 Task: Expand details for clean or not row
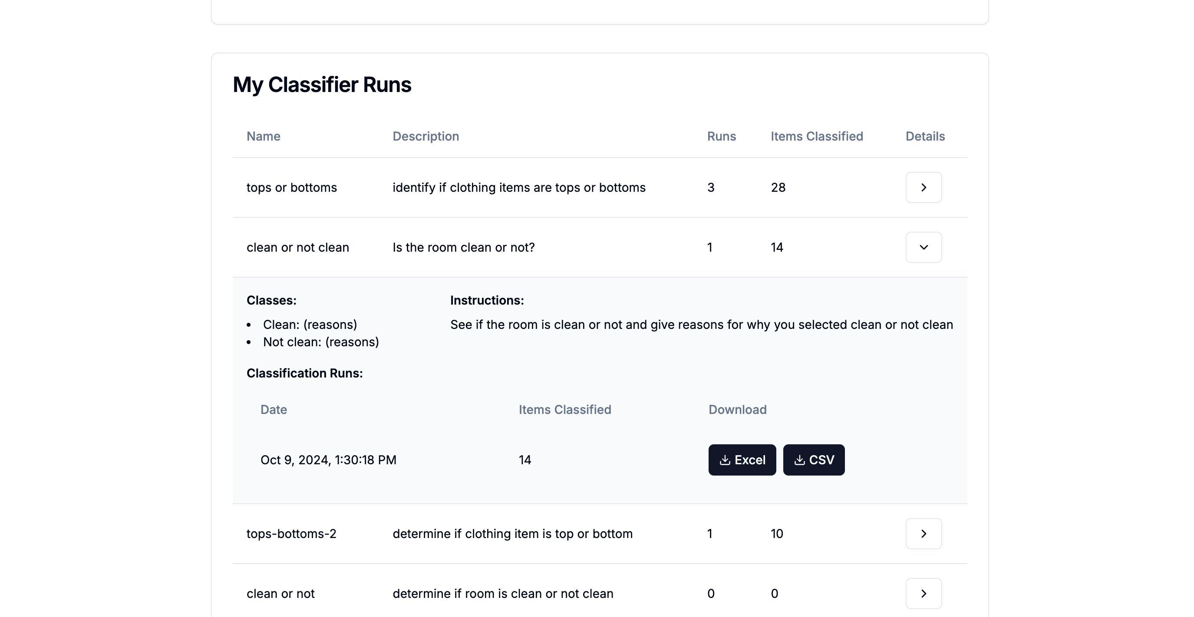924,593
